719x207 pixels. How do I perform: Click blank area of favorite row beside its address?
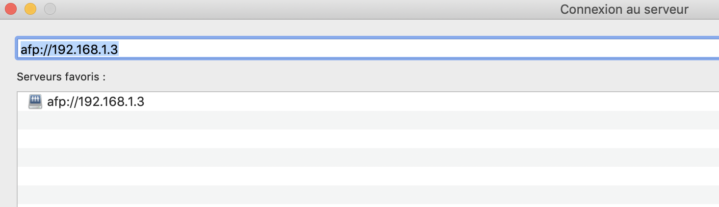coord(392,102)
